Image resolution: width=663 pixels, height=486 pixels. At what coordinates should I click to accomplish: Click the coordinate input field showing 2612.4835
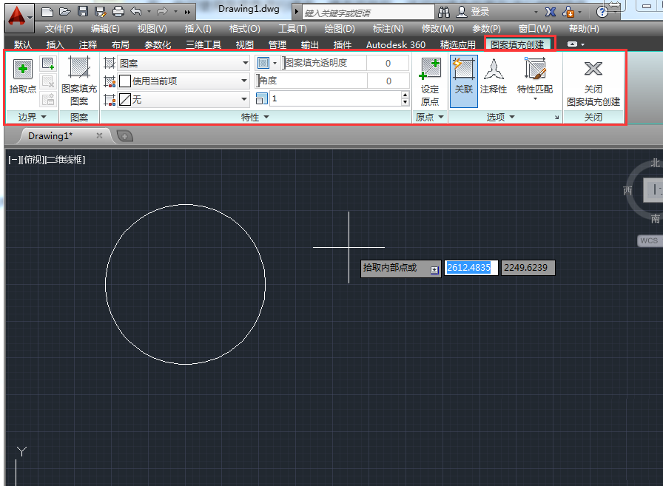click(x=471, y=268)
